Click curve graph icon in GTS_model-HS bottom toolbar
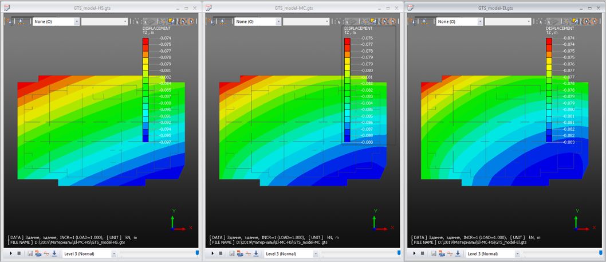 [x=46, y=253]
